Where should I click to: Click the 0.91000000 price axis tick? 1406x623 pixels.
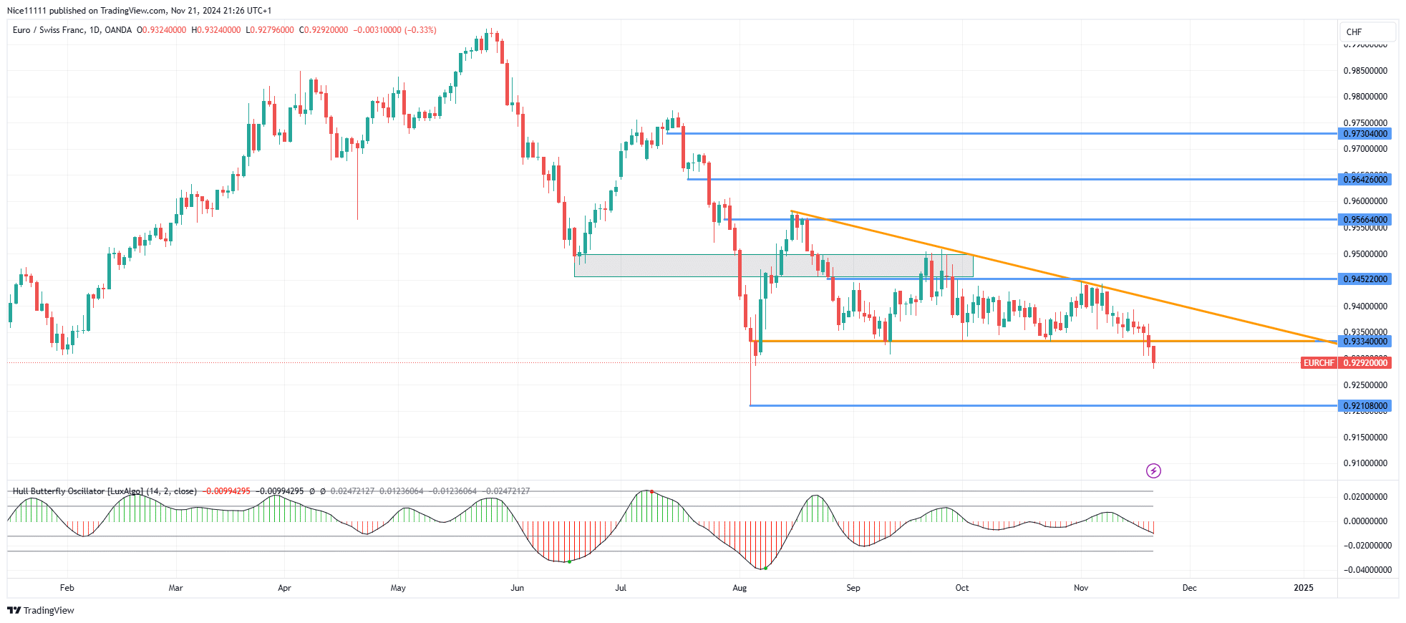tap(1365, 463)
